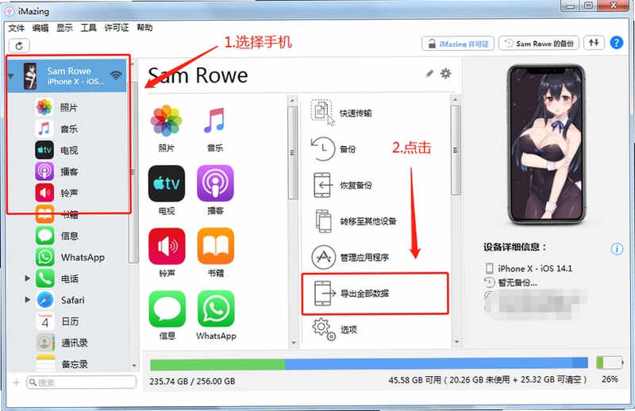This screenshot has width=635, height=411.
Task: Click the battery level indicator
Action: pos(610,363)
